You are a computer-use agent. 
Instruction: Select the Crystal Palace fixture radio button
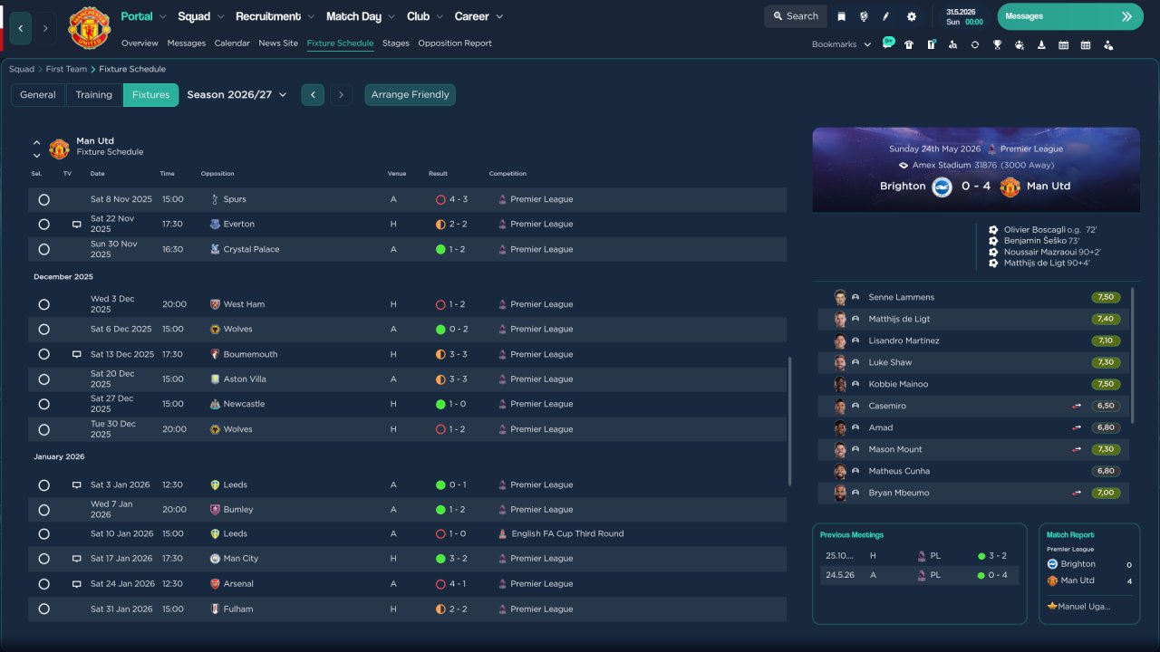click(x=43, y=249)
